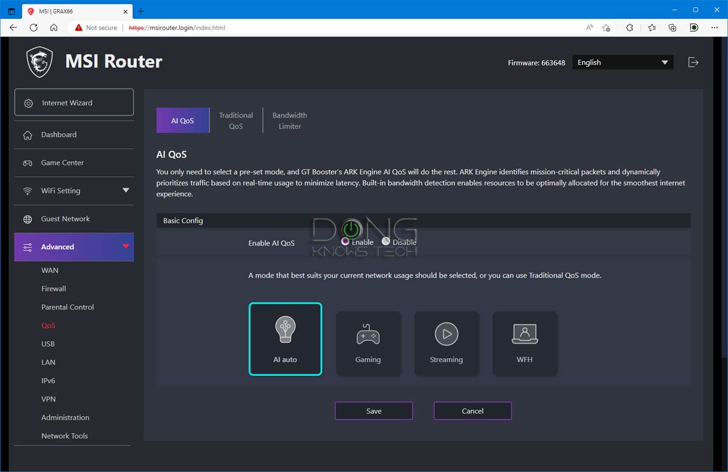Close the MSI | GRAX66 tab
This screenshot has height=472, width=728.
click(x=124, y=11)
